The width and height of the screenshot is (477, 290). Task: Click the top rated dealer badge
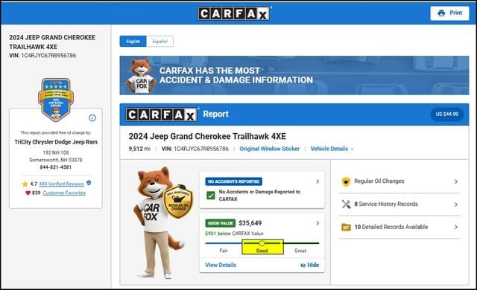point(56,100)
